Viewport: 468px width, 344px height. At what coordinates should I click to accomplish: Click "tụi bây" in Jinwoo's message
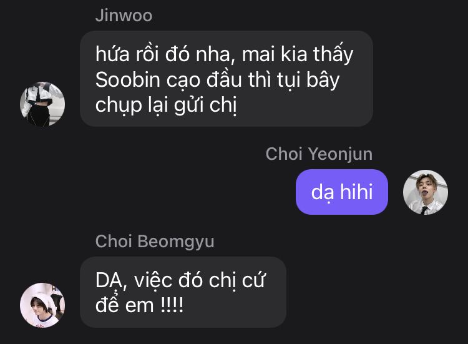(308, 80)
